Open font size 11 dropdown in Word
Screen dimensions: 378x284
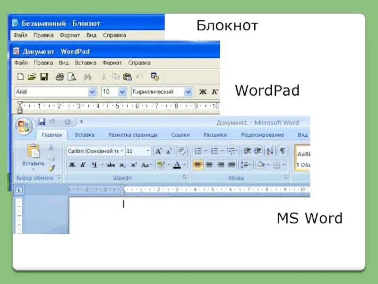tap(148, 151)
